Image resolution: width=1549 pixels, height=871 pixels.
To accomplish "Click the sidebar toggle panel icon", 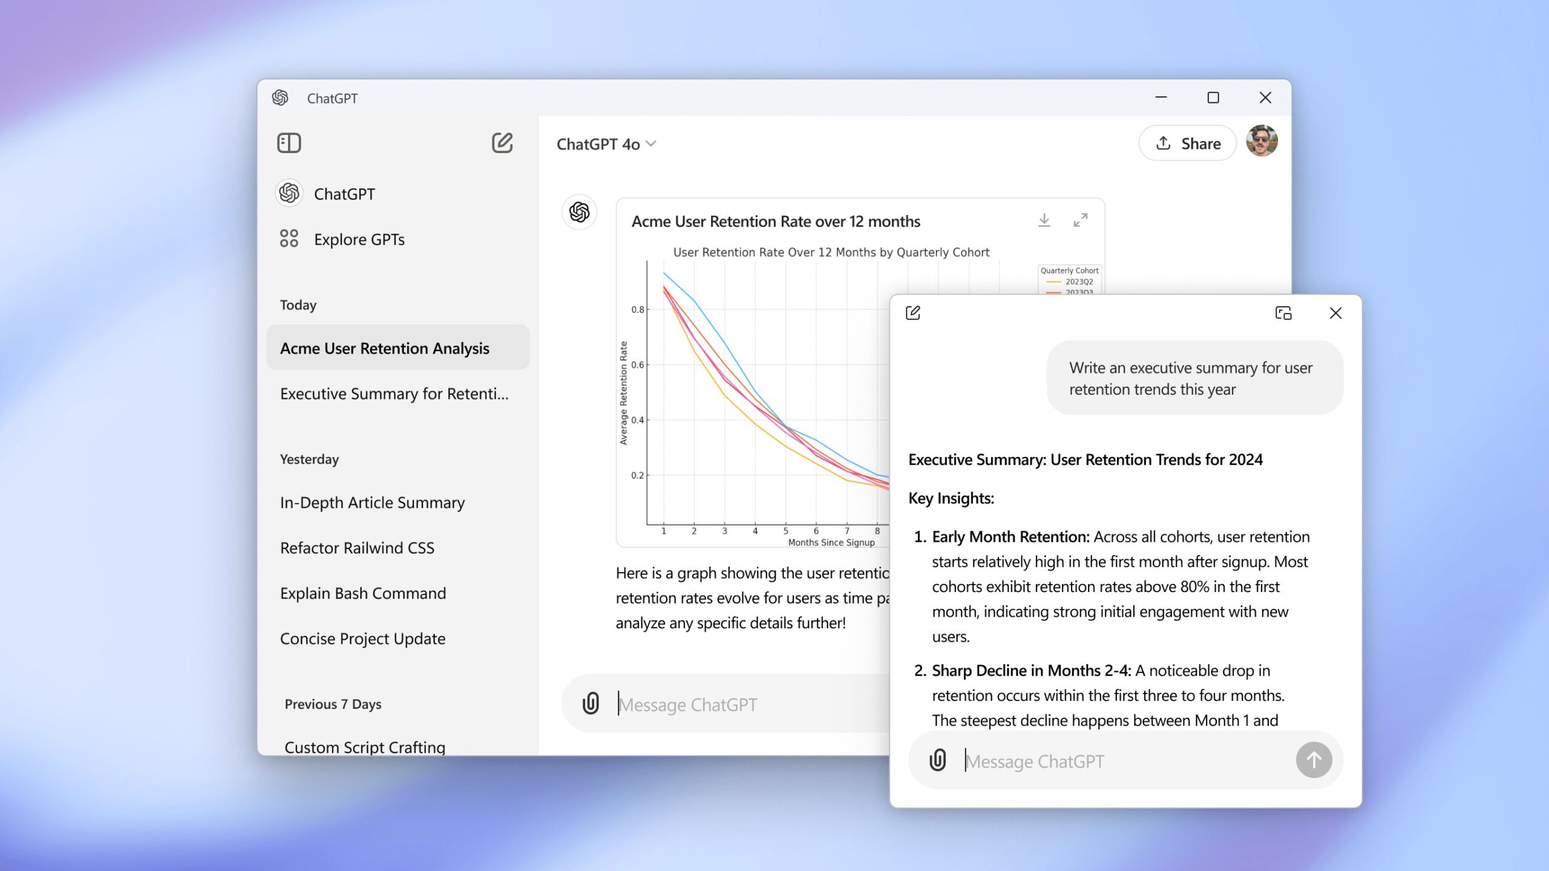I will [x=289, y=143].
